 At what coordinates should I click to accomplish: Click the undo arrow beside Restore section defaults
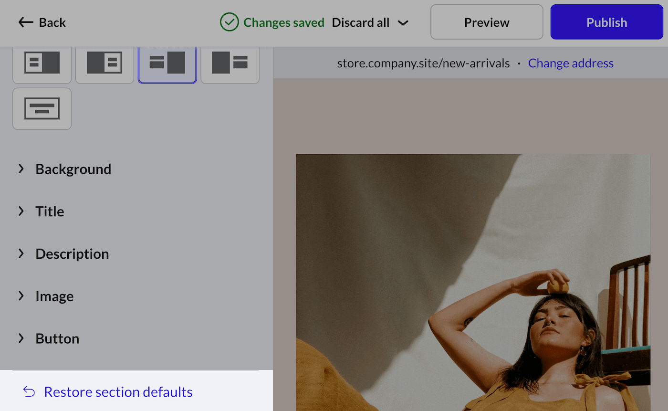(28, 391)
